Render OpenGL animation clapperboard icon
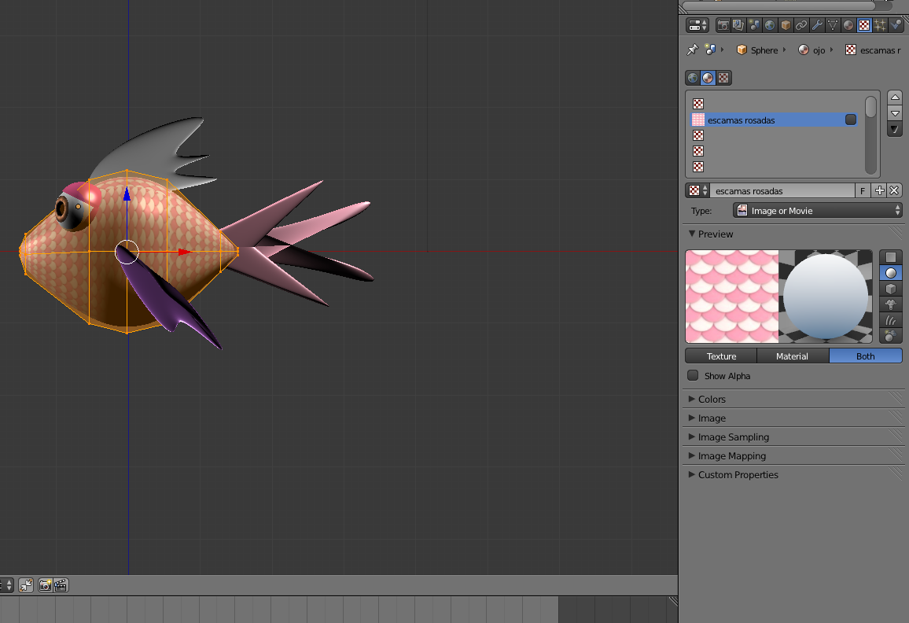 coord(61,585)
